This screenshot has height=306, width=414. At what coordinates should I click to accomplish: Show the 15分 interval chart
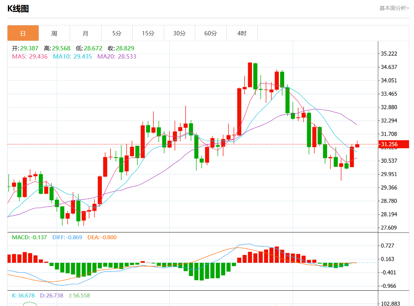point(148,33)
